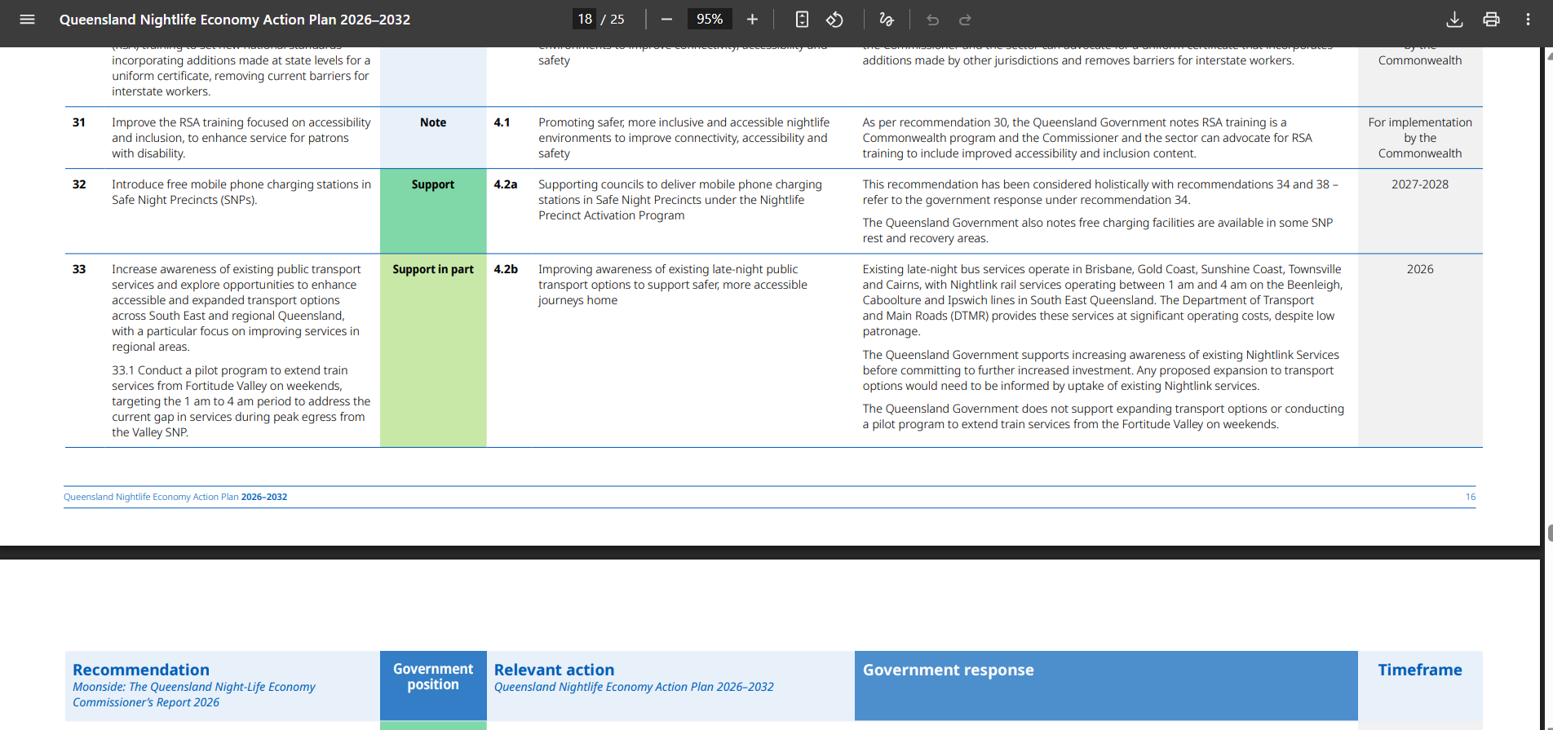
Task: Click the Relevant action heading
Action: coord(555,670)
